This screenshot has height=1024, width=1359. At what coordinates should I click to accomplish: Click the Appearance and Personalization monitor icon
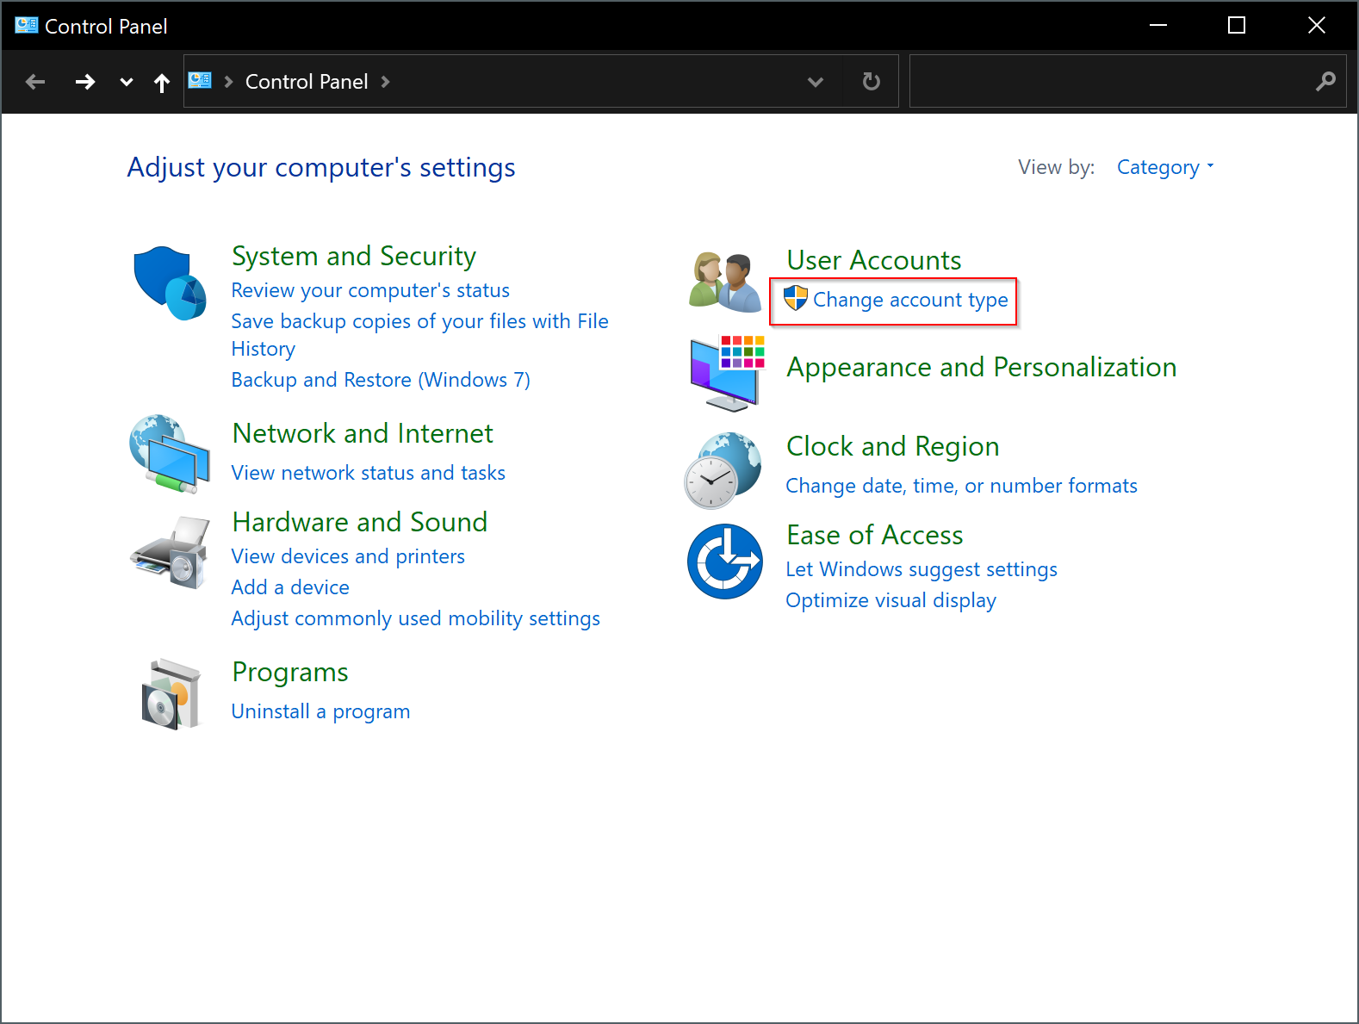(728, 373)
